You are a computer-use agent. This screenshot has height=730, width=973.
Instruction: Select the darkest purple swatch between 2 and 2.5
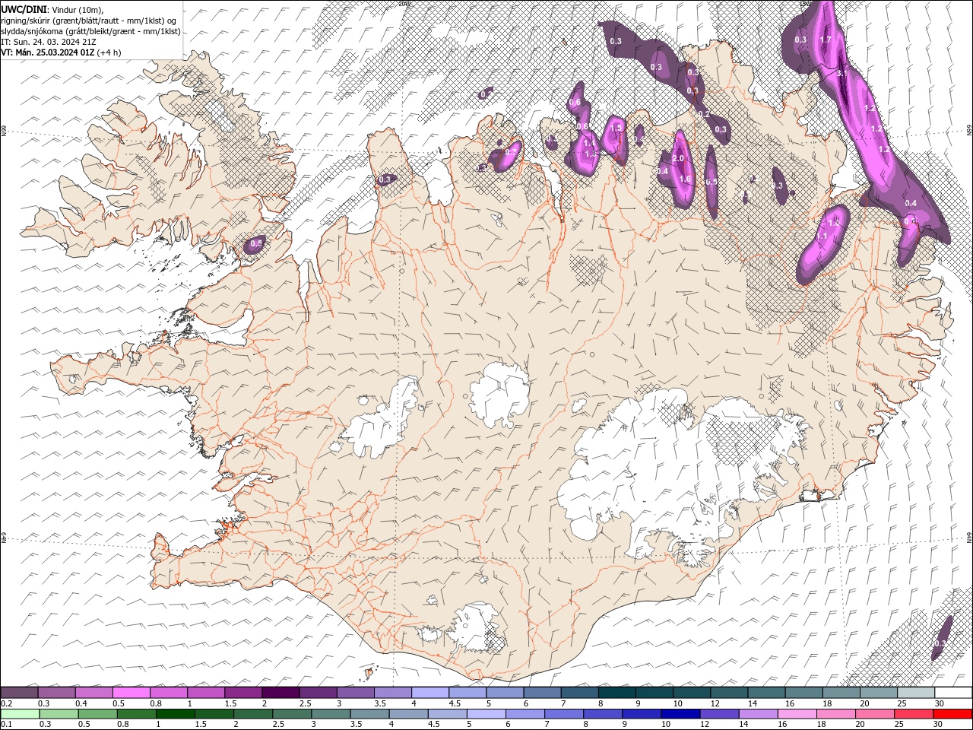point(280,692)
